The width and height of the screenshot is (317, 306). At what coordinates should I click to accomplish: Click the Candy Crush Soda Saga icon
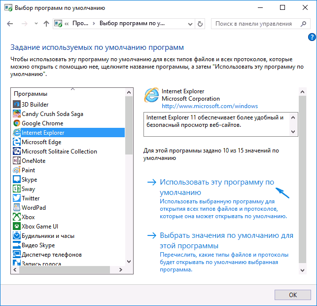pyautogui.click(x=17, y=114)
